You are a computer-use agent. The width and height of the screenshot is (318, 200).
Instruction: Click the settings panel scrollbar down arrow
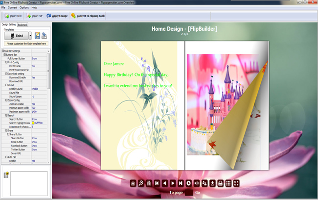pyautogui.click(x=48, y=162)
